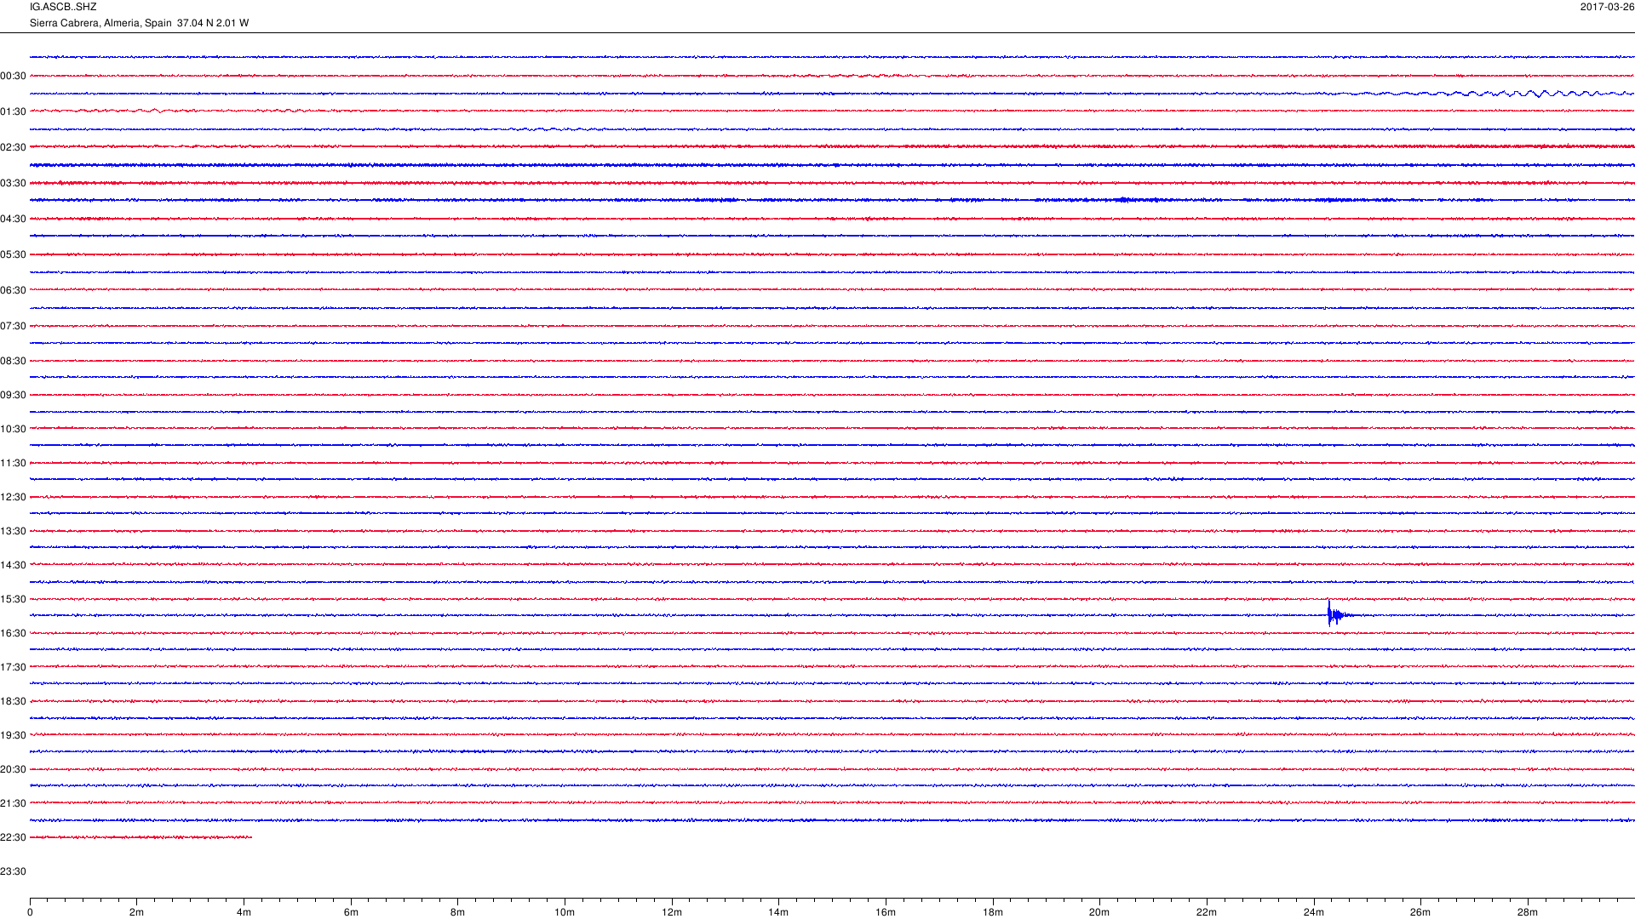Click the Sierra Cabrera, Almeria, Spain location text

(x=100, y=23)
